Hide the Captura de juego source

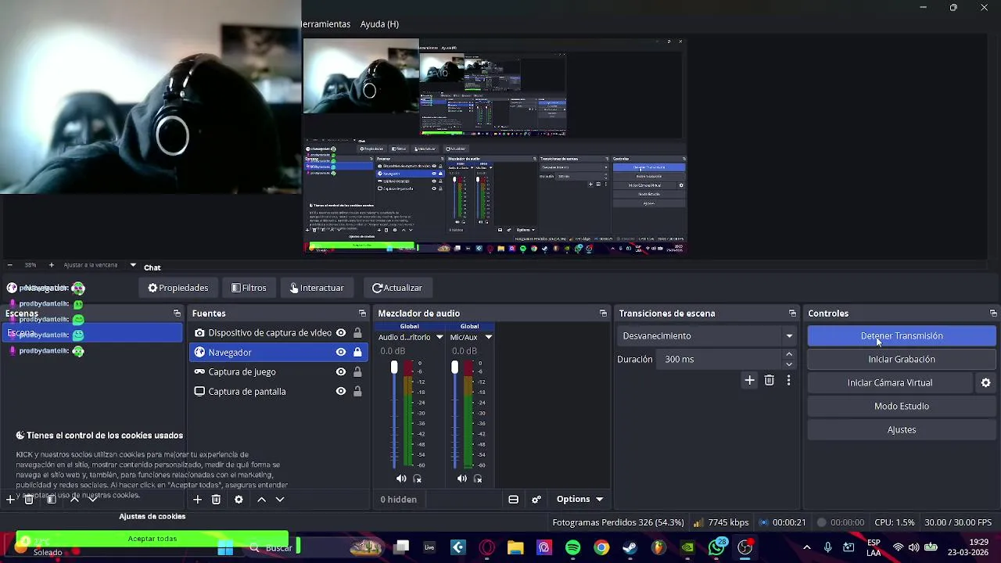[x=341, y=371]
